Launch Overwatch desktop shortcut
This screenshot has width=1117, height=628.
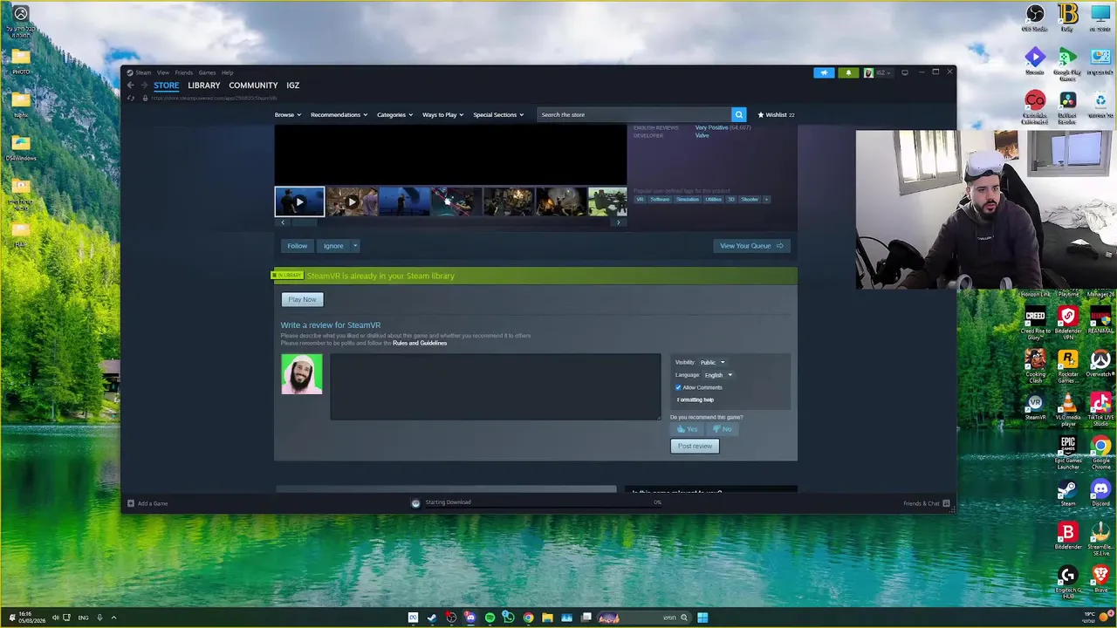1100,364
